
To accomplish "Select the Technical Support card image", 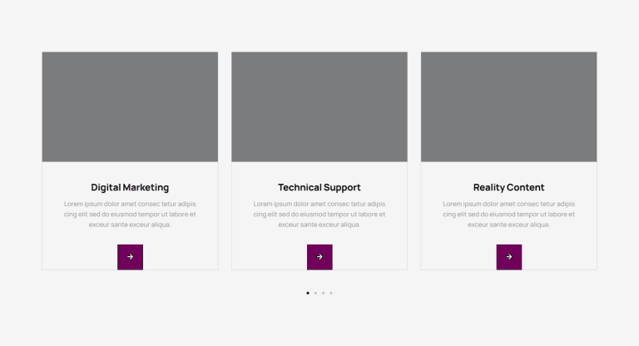I will 319,106.
